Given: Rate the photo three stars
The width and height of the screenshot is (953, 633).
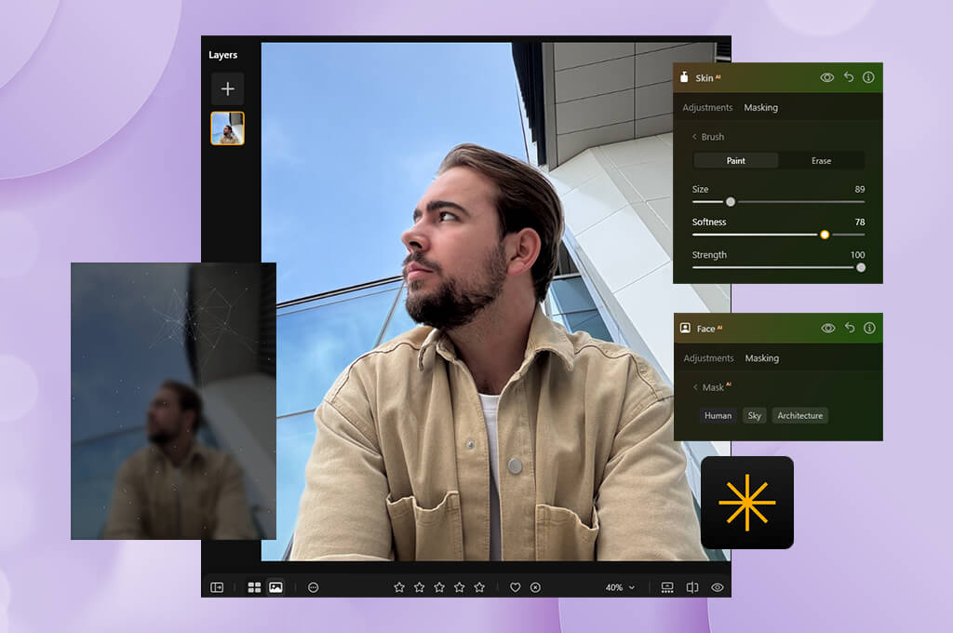Looking at the screenshot, I should pos(439,587).
